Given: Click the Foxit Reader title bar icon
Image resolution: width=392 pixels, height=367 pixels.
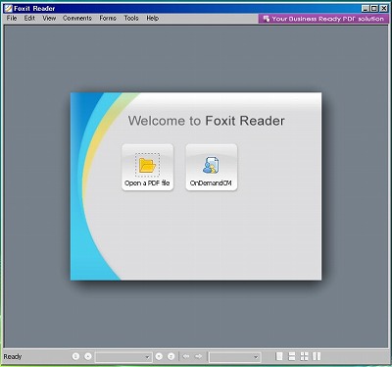Looking at the screenshot, I should (8, 9).
